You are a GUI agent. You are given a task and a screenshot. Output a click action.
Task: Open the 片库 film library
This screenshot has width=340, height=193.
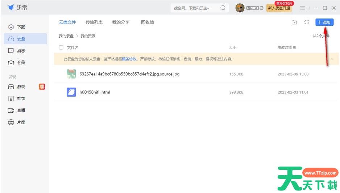(21, 122)
